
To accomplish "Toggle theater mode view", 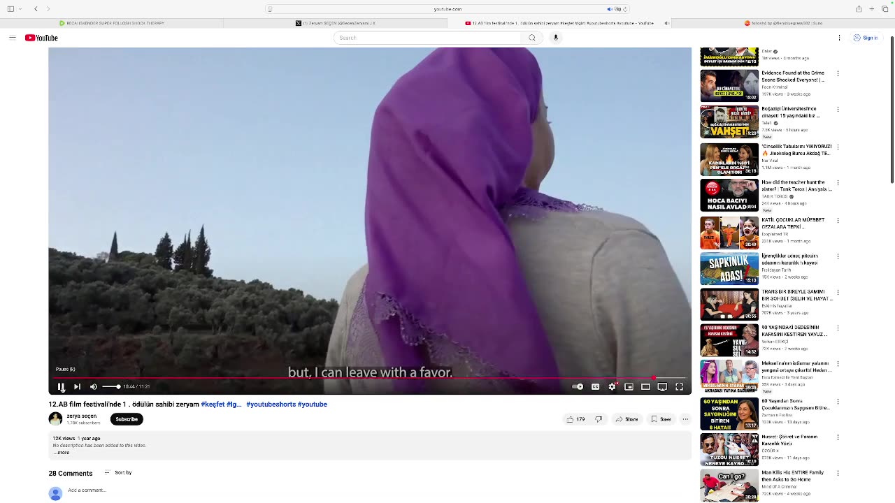I will coord(645,386).
